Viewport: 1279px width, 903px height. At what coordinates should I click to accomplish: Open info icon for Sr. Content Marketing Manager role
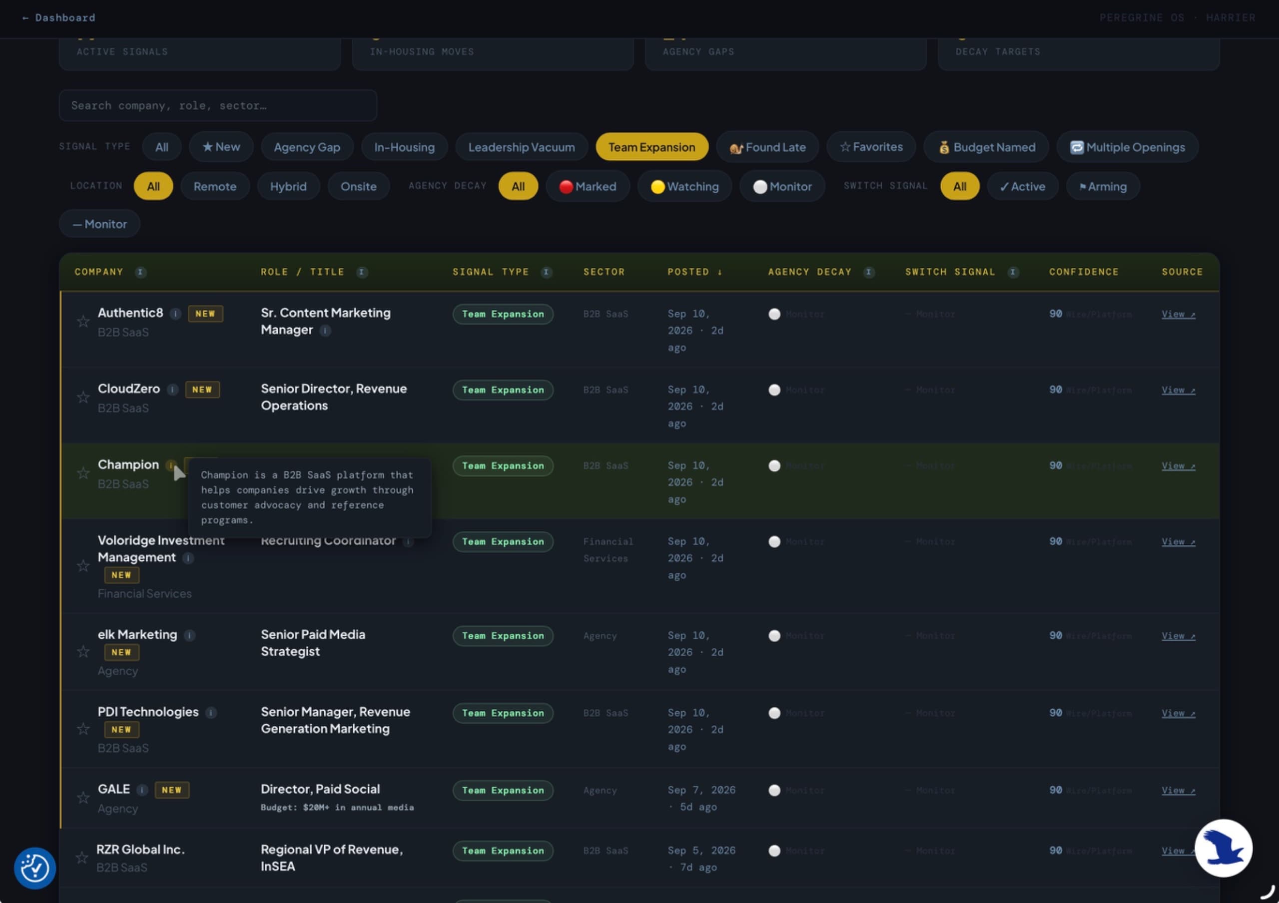pyautogui.click(x=325, y=331)
